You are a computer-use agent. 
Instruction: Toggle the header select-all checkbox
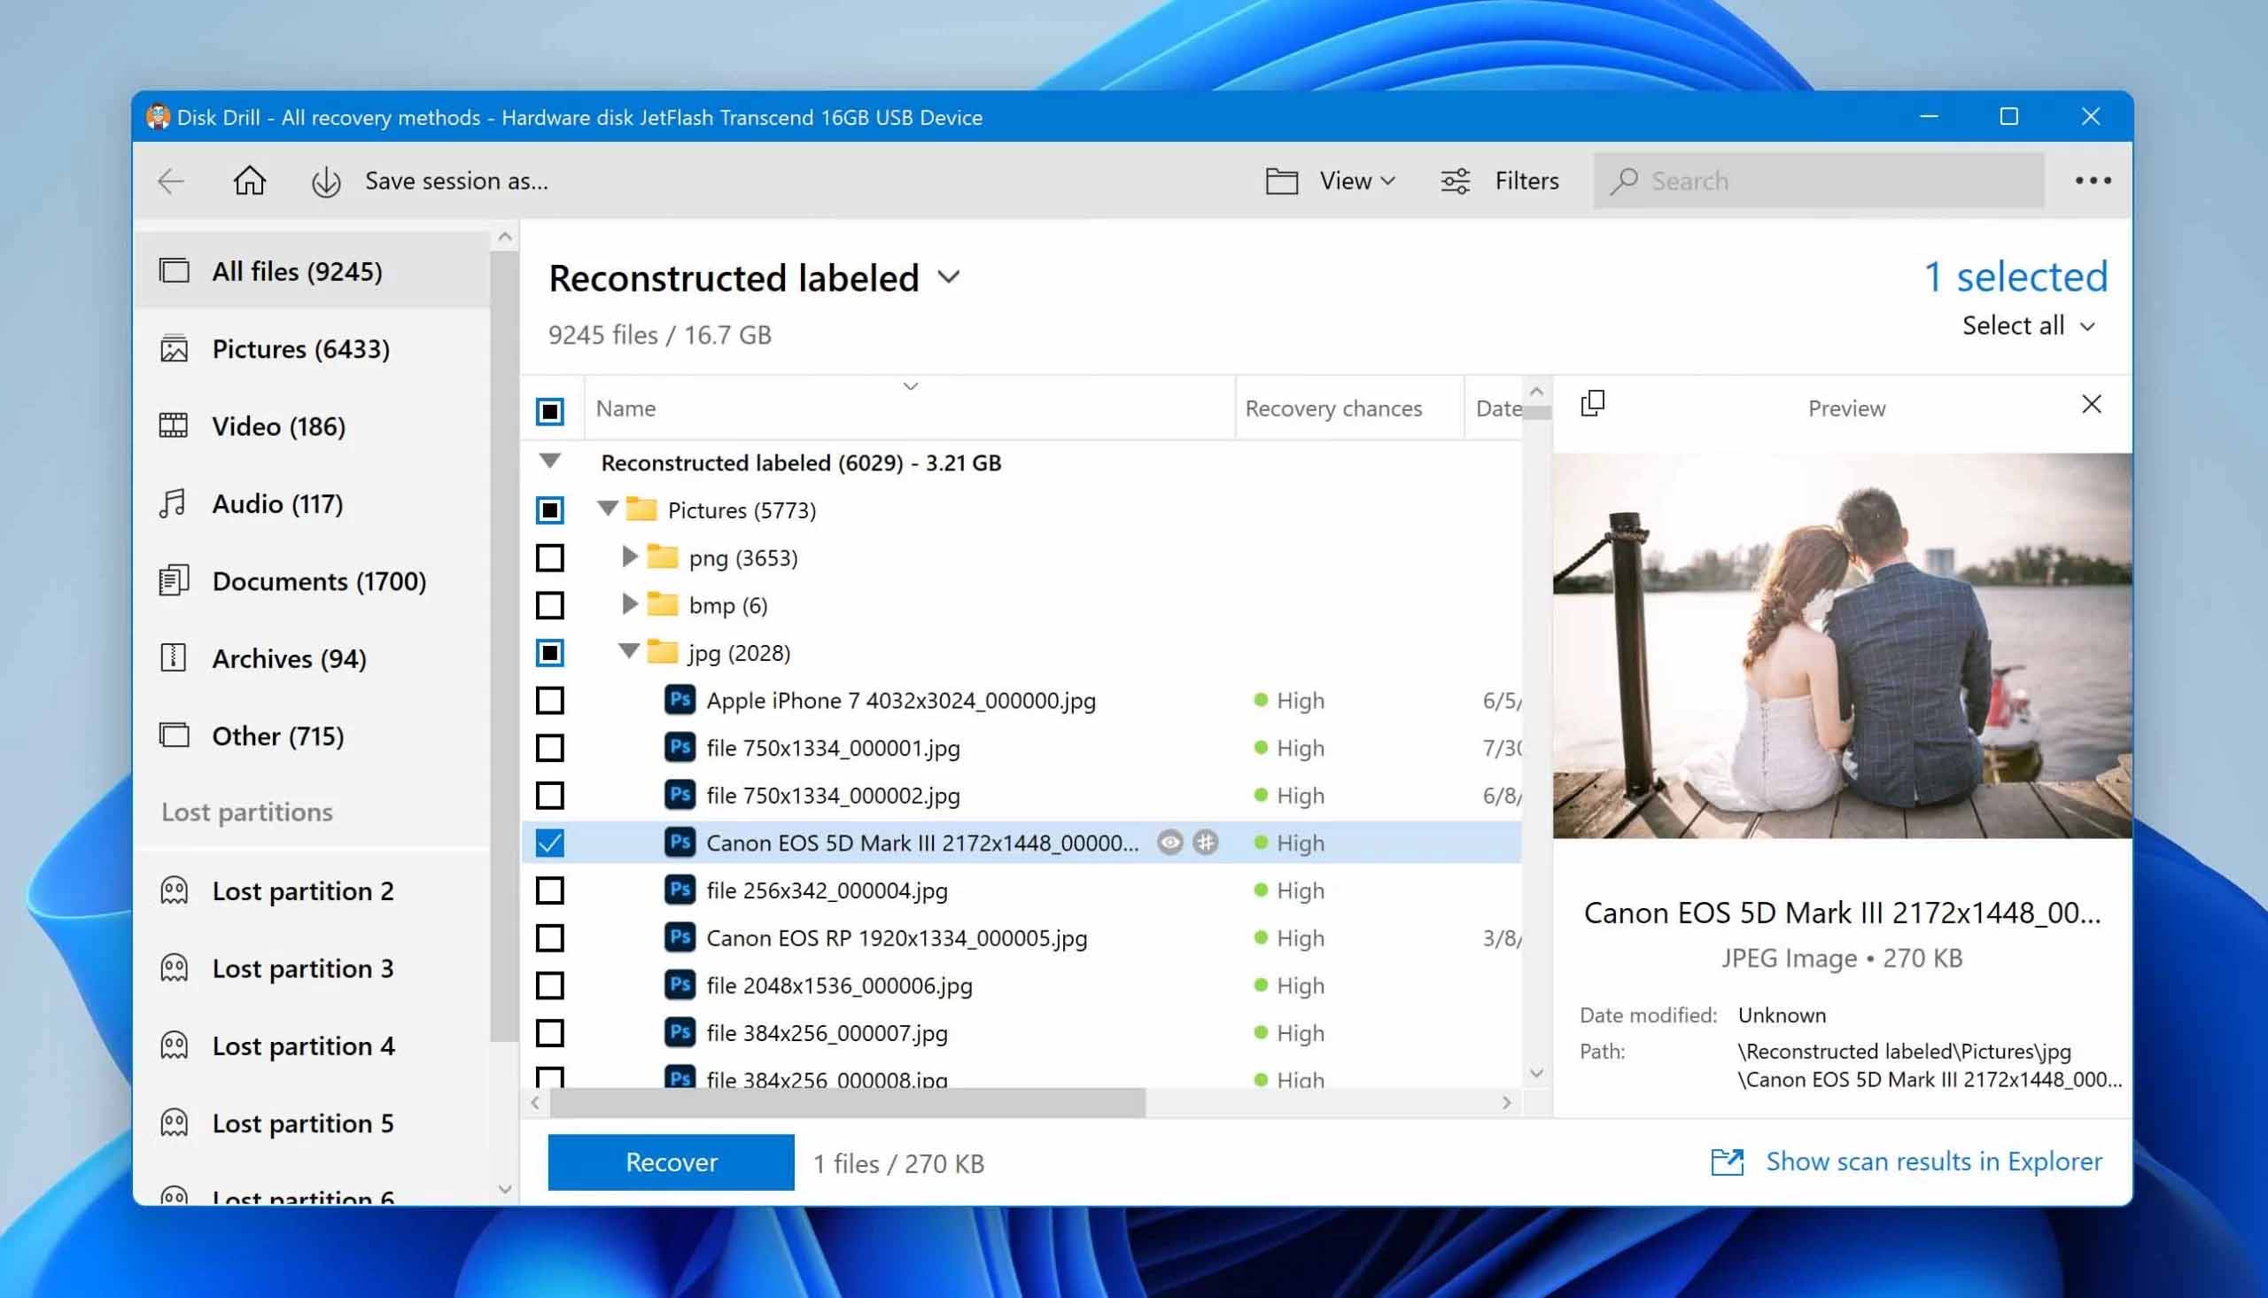pyautogui.click(x=550, y=411)
